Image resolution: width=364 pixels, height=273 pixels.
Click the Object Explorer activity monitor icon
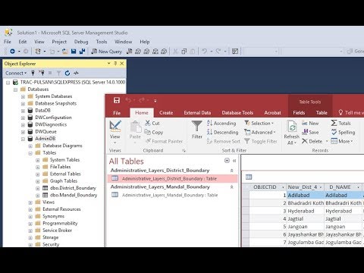pyautogui.click(x=76, y=73)
